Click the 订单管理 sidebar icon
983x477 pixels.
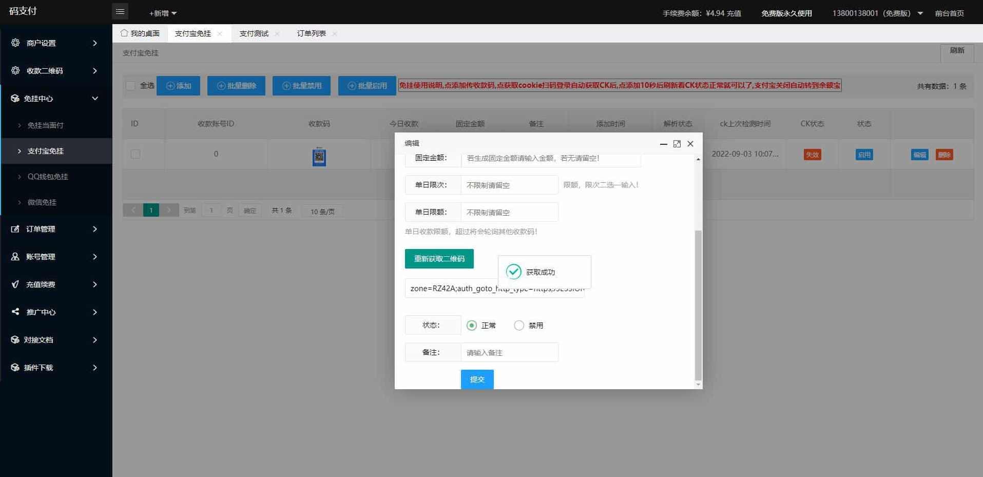pyautogui.click(x=15, y=229)
